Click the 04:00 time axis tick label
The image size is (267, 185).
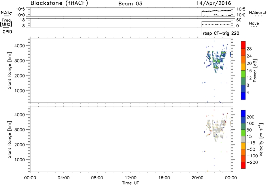click(63, 178)
